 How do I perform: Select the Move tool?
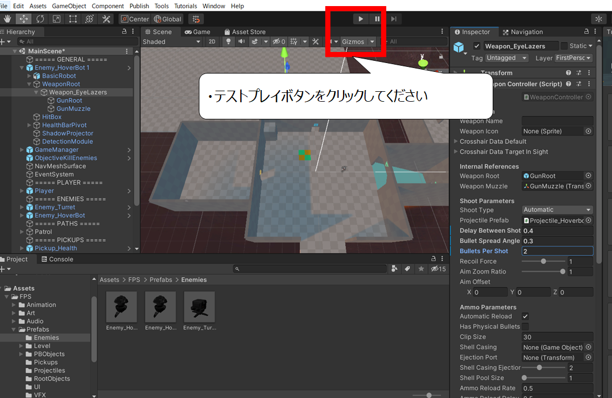24,19
